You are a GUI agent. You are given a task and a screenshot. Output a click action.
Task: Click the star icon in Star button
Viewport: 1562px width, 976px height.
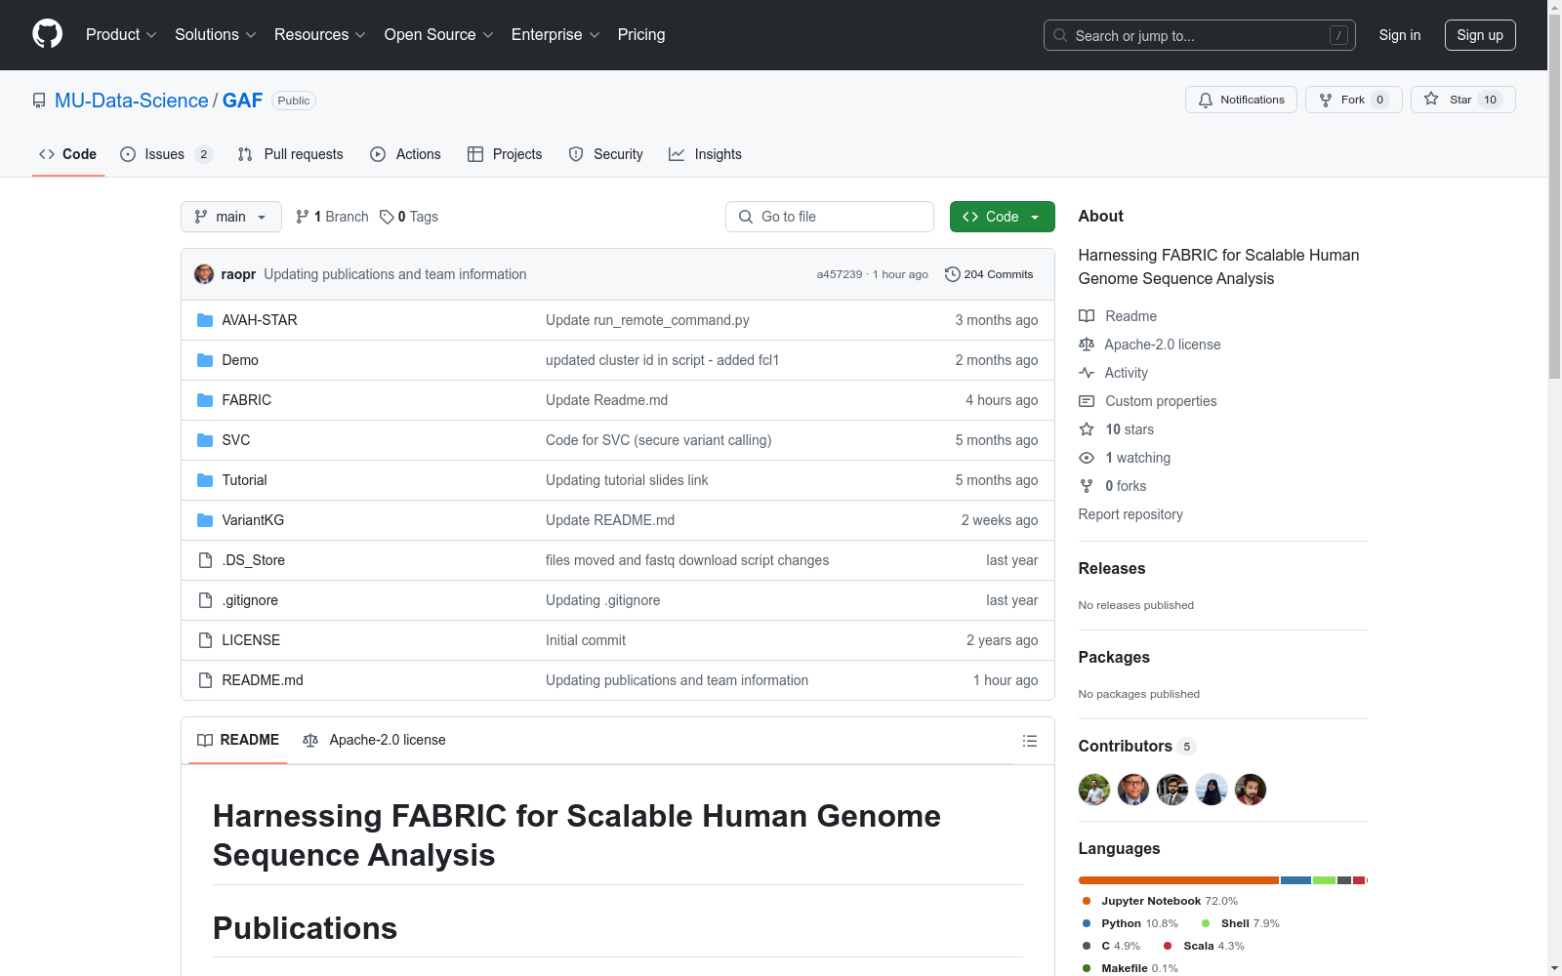click(x=1431, y=99)
